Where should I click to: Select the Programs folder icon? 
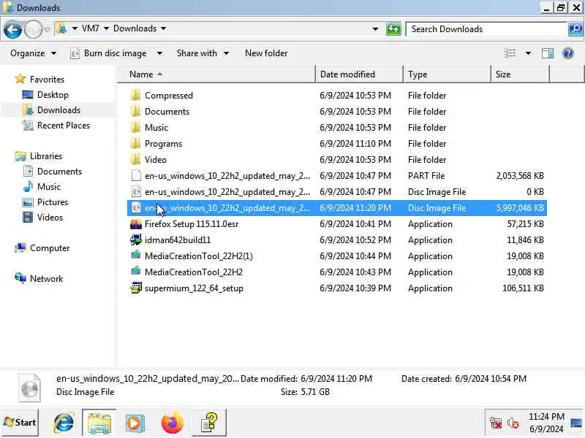click(136, 143)
